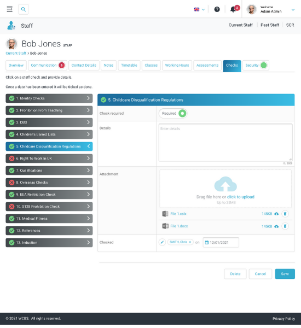Click Bob Jones profile photo
Viewport: 301px width, 328px height.
(x=11, y=44)
